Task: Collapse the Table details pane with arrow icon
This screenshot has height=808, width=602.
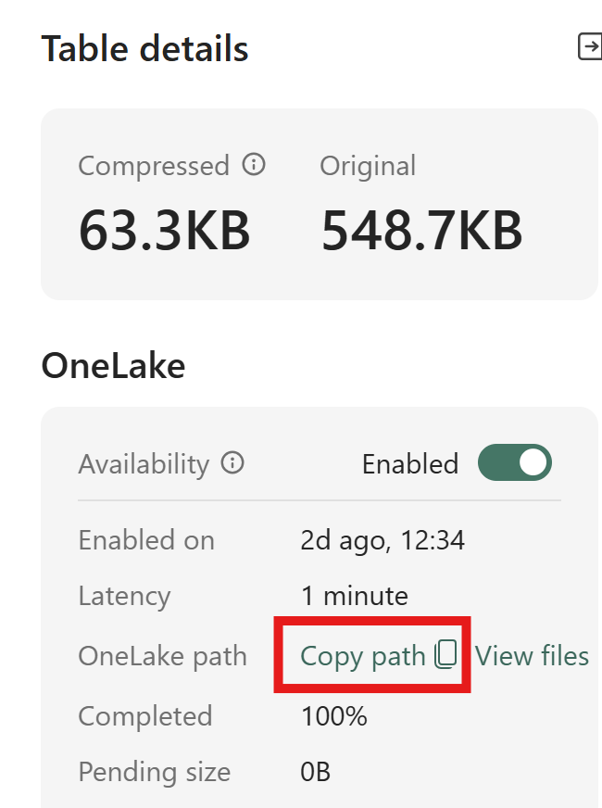Action: click(x=590, y=46)
